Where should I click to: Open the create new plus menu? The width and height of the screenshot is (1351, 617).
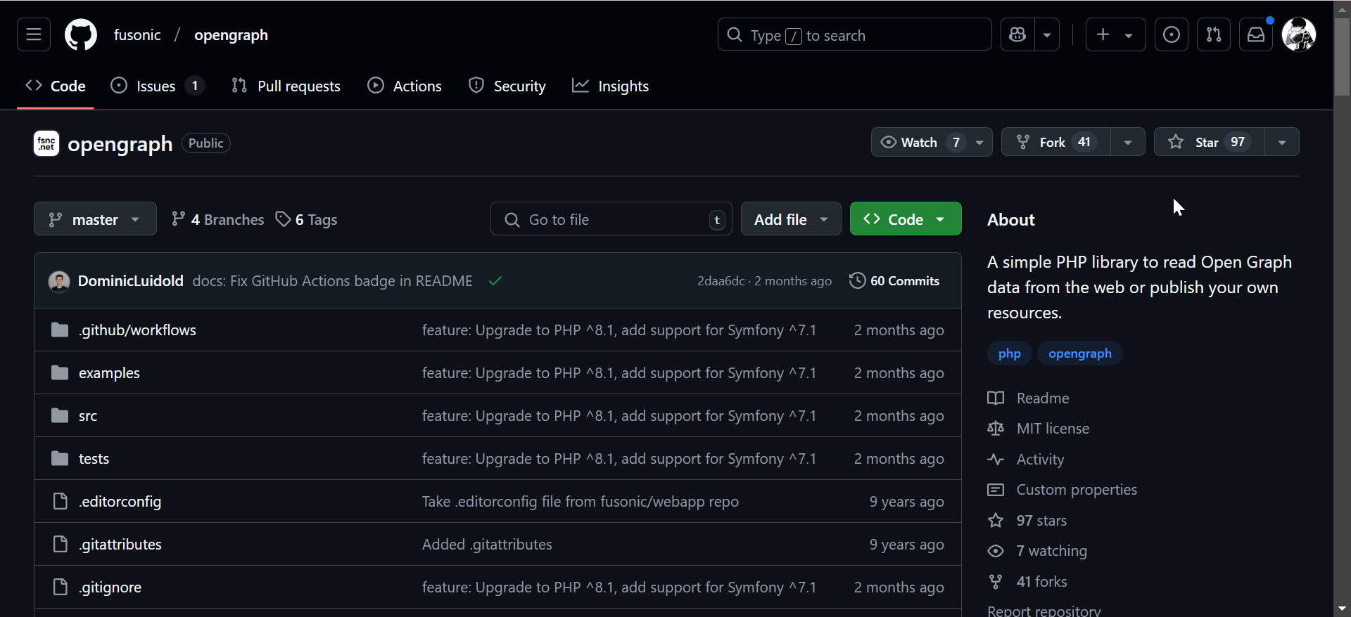coord(1115,34)
